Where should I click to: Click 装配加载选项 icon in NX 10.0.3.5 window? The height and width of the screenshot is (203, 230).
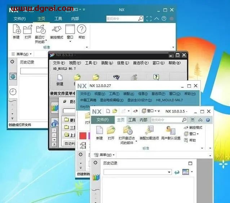[x=149, y=130]
